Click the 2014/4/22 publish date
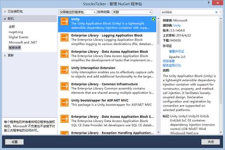 (x=184, y=35)
